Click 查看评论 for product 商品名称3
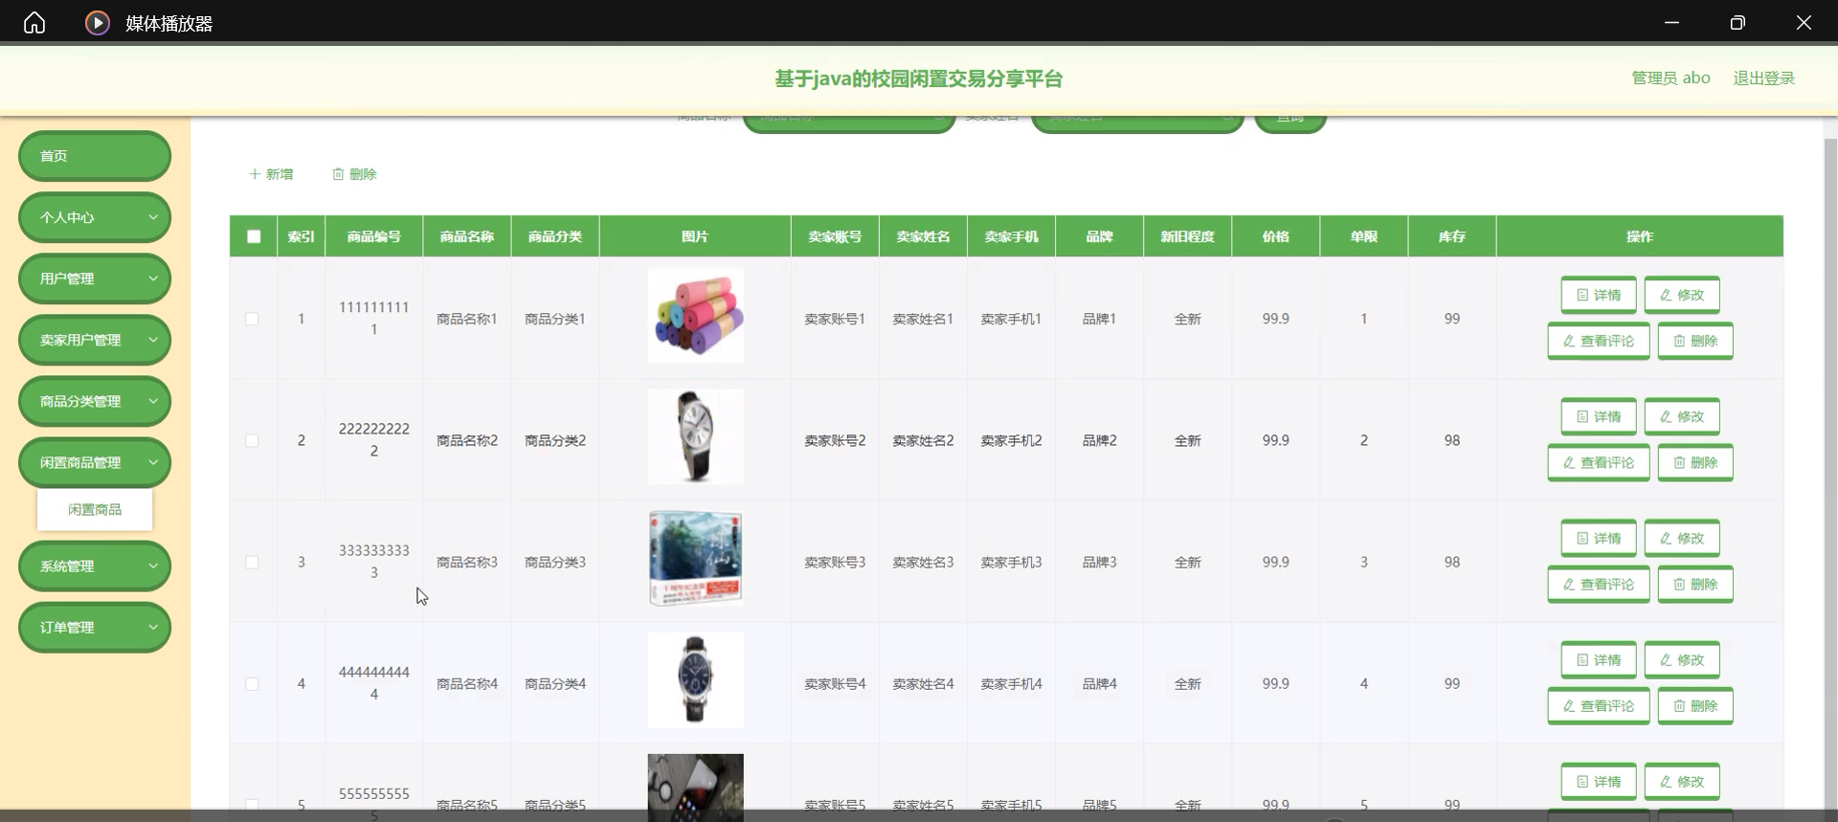 click(x=1599, y=584)
